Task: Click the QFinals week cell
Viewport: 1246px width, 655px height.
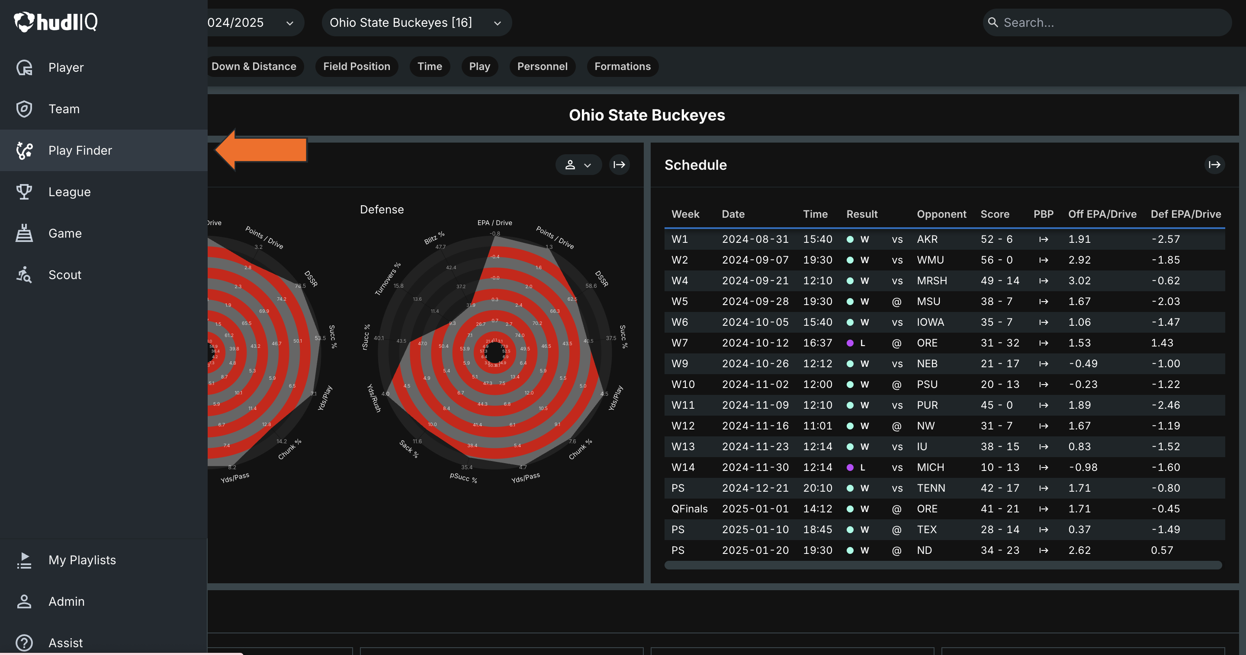Action: [x=689, y=509]
